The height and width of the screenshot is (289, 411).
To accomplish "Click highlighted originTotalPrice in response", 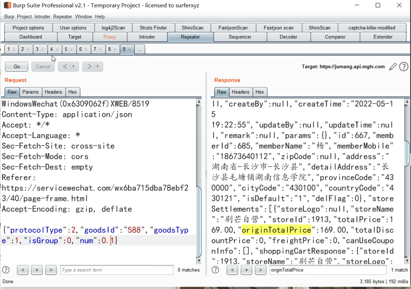I will [x=276, y=230].
